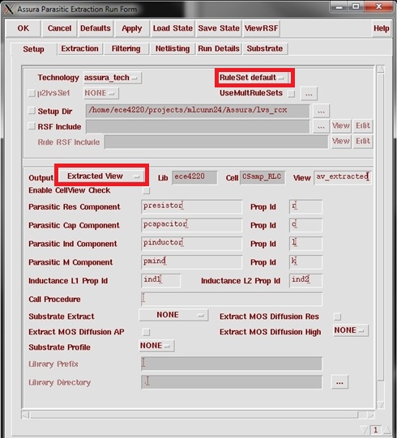
Task: Open Extract MOS Diffusion High dropdown
Action: 351,330
